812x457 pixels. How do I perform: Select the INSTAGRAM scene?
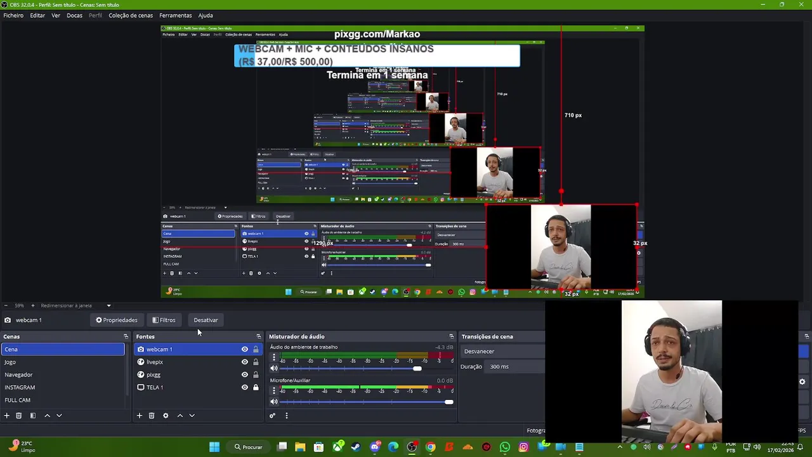[x=63, y=387]
